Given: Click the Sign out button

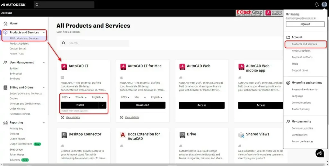Looking at the screenshot, I should pos(305,24).
